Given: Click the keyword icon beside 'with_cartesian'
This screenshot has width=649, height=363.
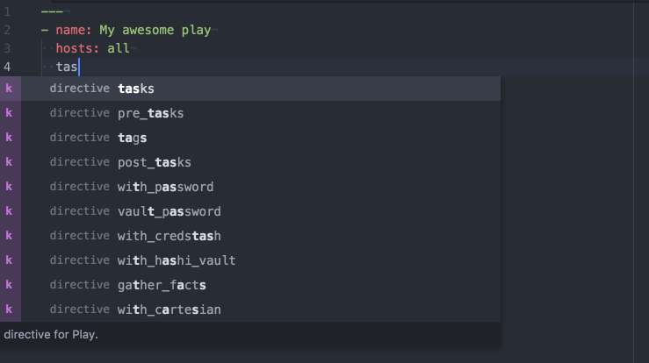Looking at the screenshot, I should click(x=11, y=310).
